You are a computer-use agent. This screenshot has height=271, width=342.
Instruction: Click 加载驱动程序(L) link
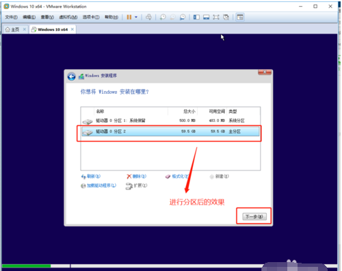click(x=98, y=185)
